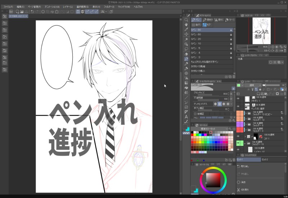Toggle visibility of フォルダー 13
Viewport: 288px width, 198px height.
point(238,143)
